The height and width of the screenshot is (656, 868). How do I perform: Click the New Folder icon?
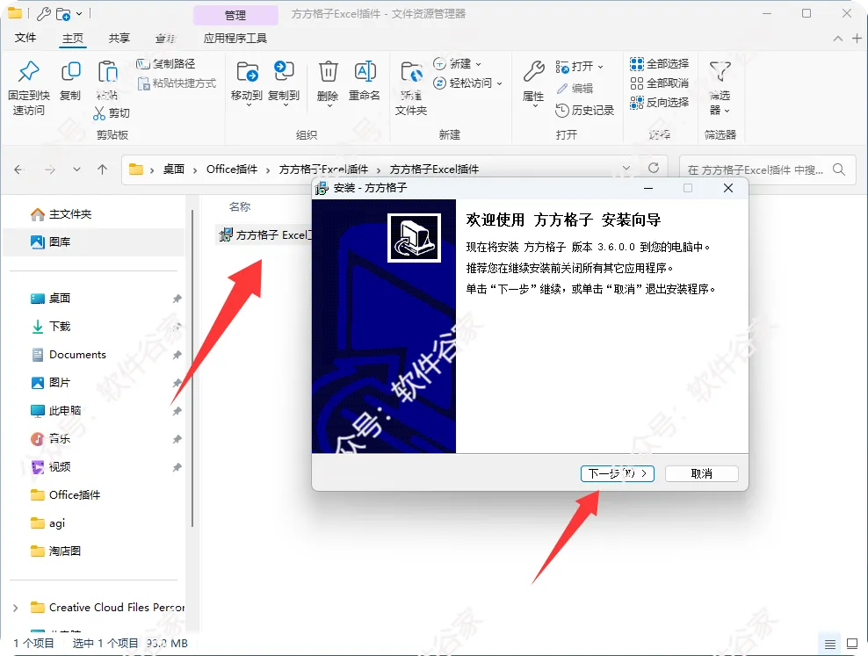[411, 72]
